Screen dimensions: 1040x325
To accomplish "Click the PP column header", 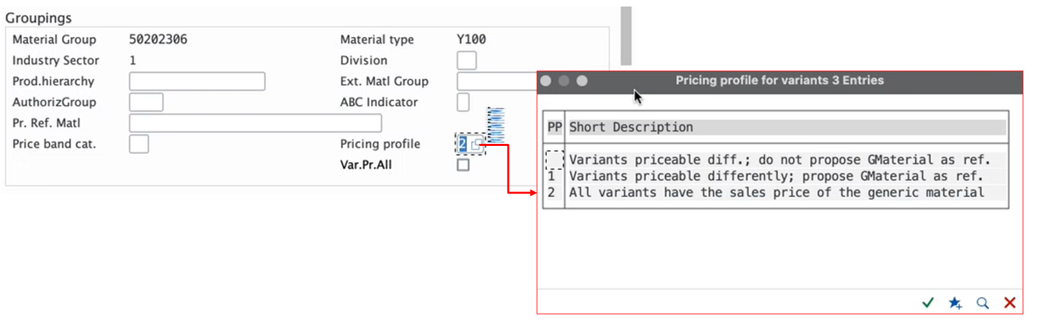I will (x=554, y=128).
